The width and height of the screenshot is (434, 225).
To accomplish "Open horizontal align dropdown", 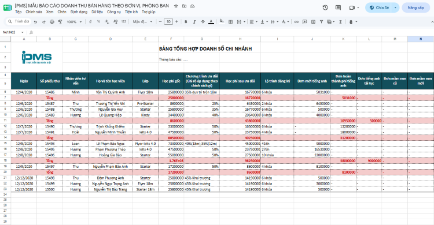I will (x=253, y=21).
